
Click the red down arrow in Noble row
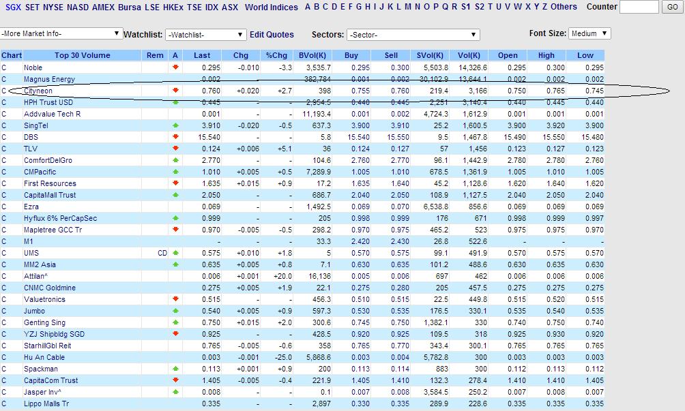coord(175,67)
